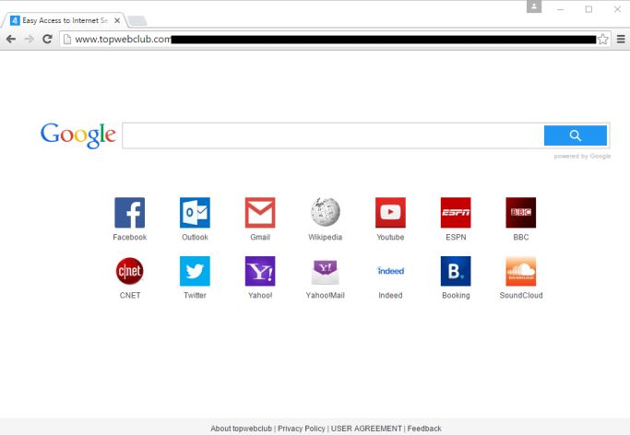Screen dimensions: 630x435
Task: Open the Youtube play icon
Action: 390,212
